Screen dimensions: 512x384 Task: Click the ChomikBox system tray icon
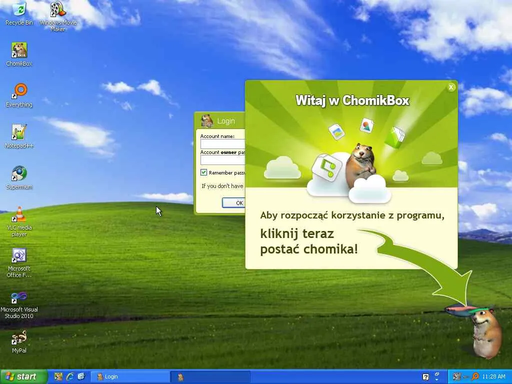pos(456,377)
